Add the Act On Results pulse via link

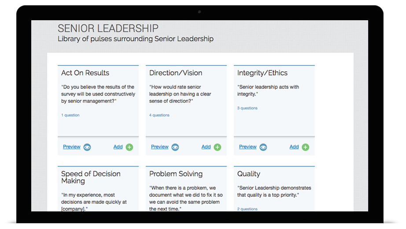118,147
